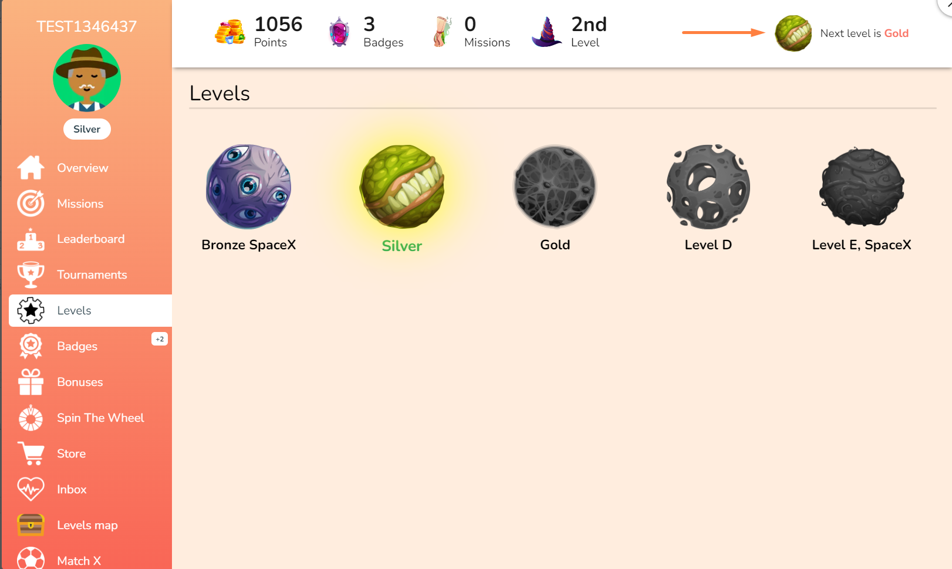Select the Tournaments trophy icon
The image size is (952, 569).
[31, 275]
